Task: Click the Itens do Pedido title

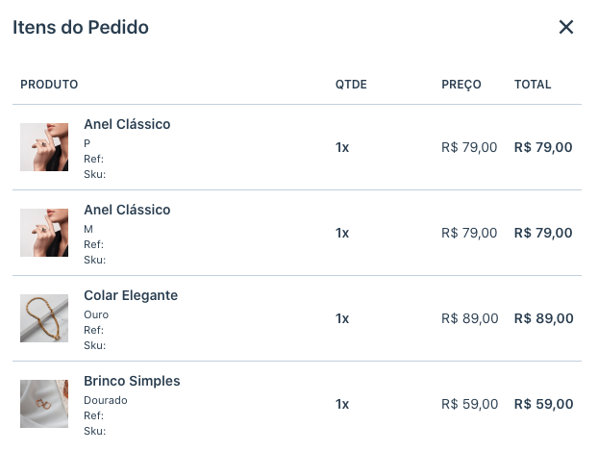Action: coord(81,27)
